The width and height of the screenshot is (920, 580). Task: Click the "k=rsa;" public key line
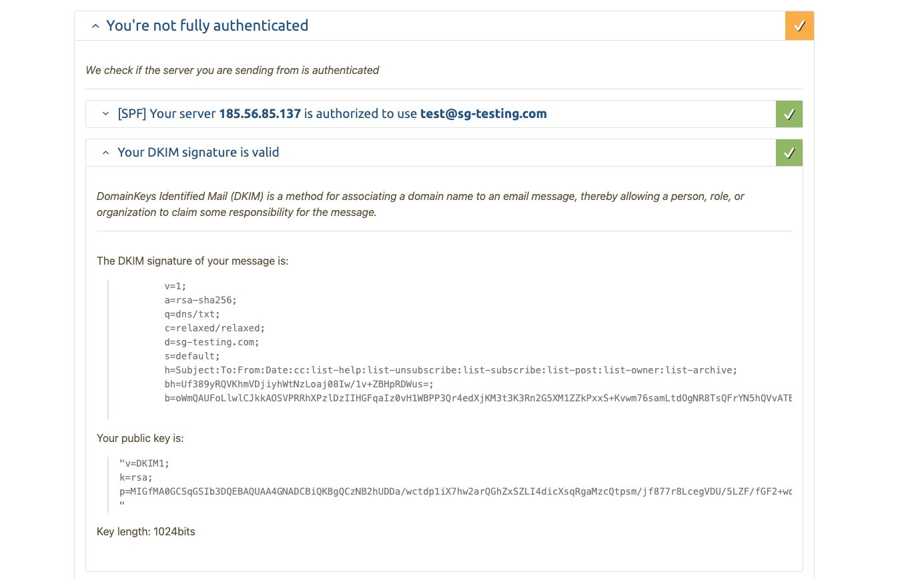tap(136, 477)
